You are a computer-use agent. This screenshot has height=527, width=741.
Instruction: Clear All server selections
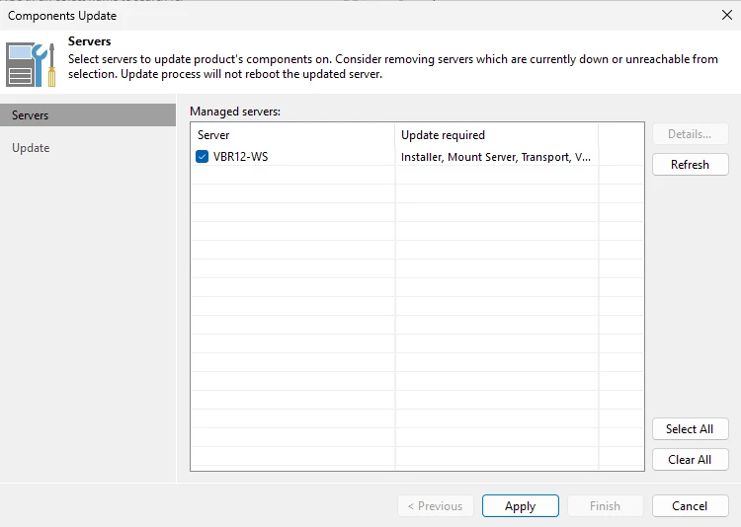tap(690, 460)
